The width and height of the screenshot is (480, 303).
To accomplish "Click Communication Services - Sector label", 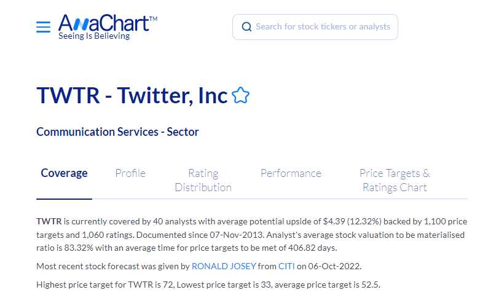I will [117, 132].
